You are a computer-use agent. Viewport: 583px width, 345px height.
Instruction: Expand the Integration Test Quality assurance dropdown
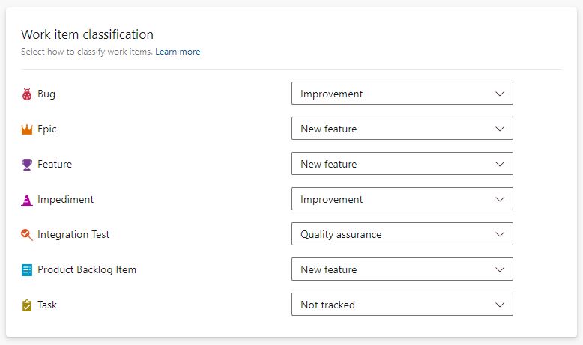[402, 234]
